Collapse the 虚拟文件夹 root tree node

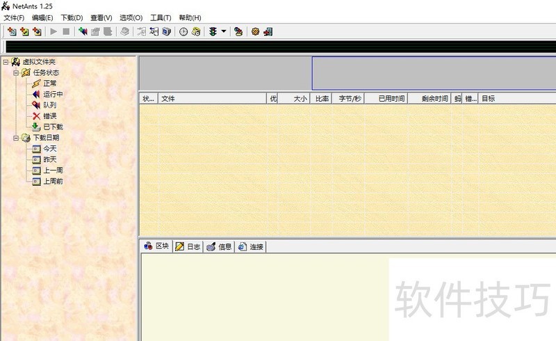coord(6,62)
